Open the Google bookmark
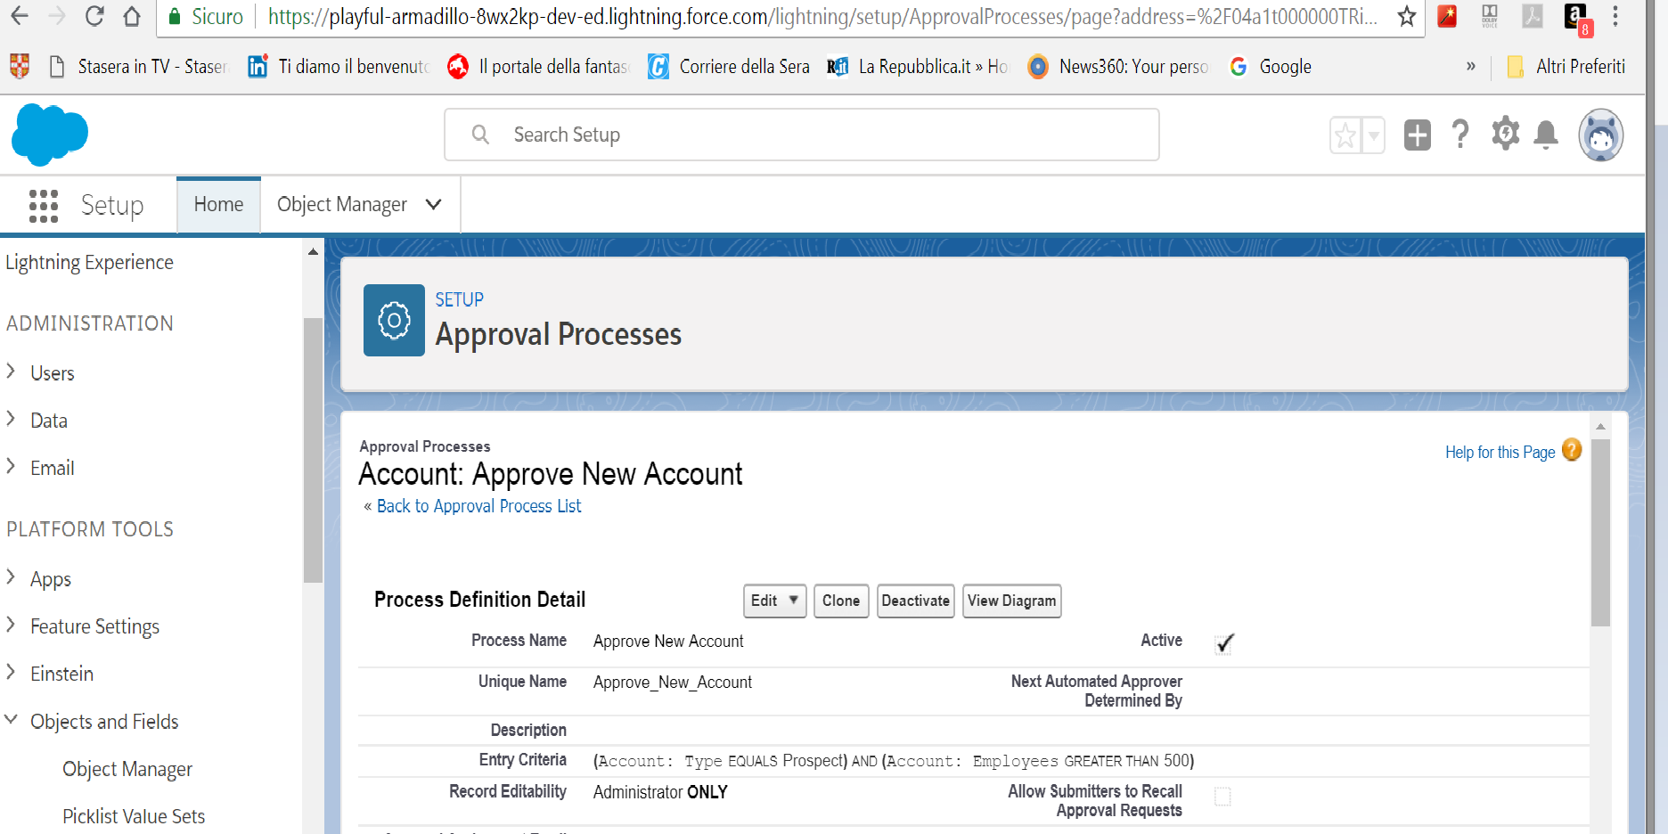The width and height of the screenshot is (1668, 834). click(x=1270, y=67)
